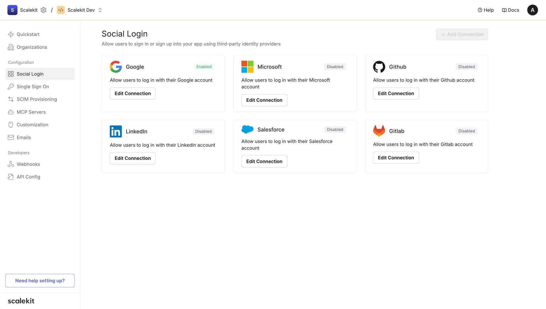Open Emails configuration
The height and width of the screenshot is (309, 546).
click(40, 137)
